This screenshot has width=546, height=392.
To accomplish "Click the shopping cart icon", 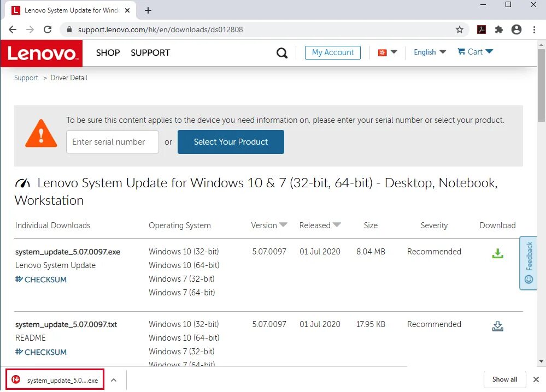I will (x=461, y=51).
